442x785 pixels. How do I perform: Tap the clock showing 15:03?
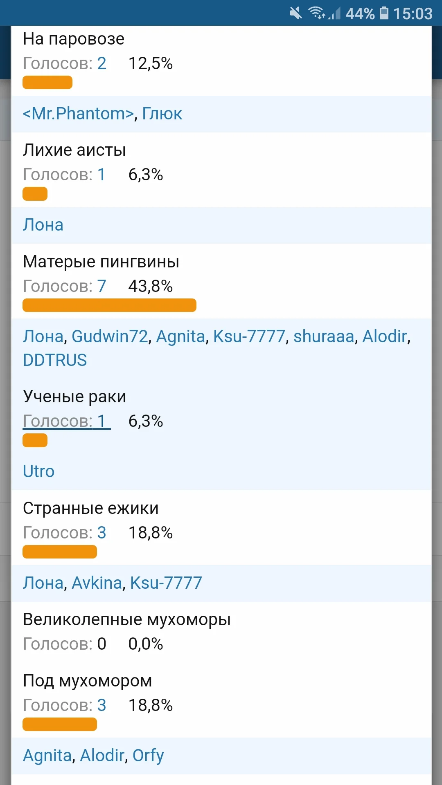413,13
